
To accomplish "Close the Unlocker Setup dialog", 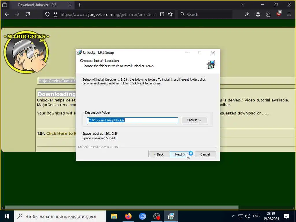I will coord(213,53).
